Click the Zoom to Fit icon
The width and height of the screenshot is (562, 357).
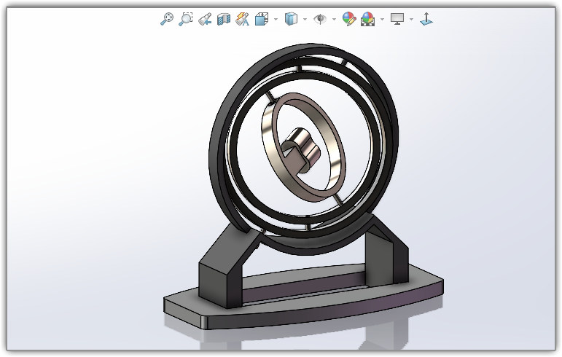(x=167, y=19)
